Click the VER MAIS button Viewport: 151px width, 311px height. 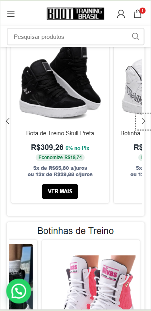pos(60,191)
